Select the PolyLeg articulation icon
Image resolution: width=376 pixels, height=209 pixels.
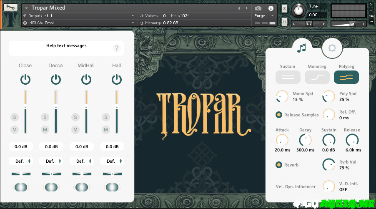click(x=346, y=77)
